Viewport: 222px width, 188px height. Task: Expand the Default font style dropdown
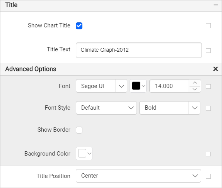coord(106,108)
